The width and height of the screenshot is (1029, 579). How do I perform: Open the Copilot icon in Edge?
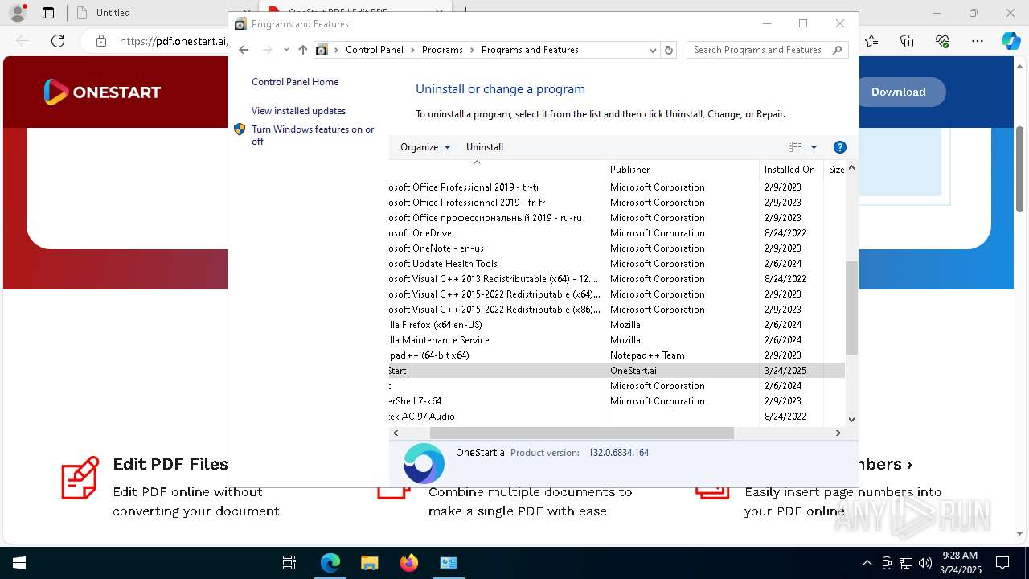pyautogui.click(x=1011, y=41)
